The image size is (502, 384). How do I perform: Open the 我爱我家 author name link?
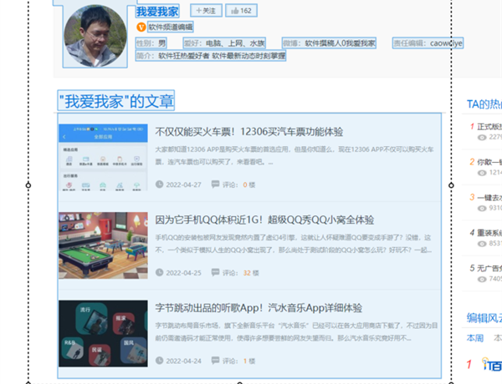157,12
